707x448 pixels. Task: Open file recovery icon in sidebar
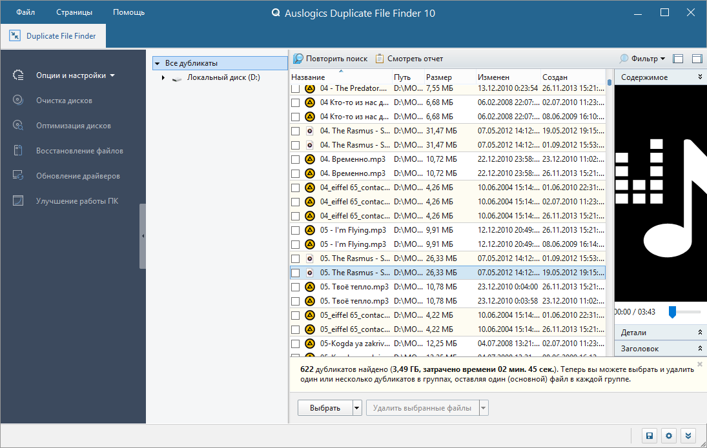tap(18, 150)
